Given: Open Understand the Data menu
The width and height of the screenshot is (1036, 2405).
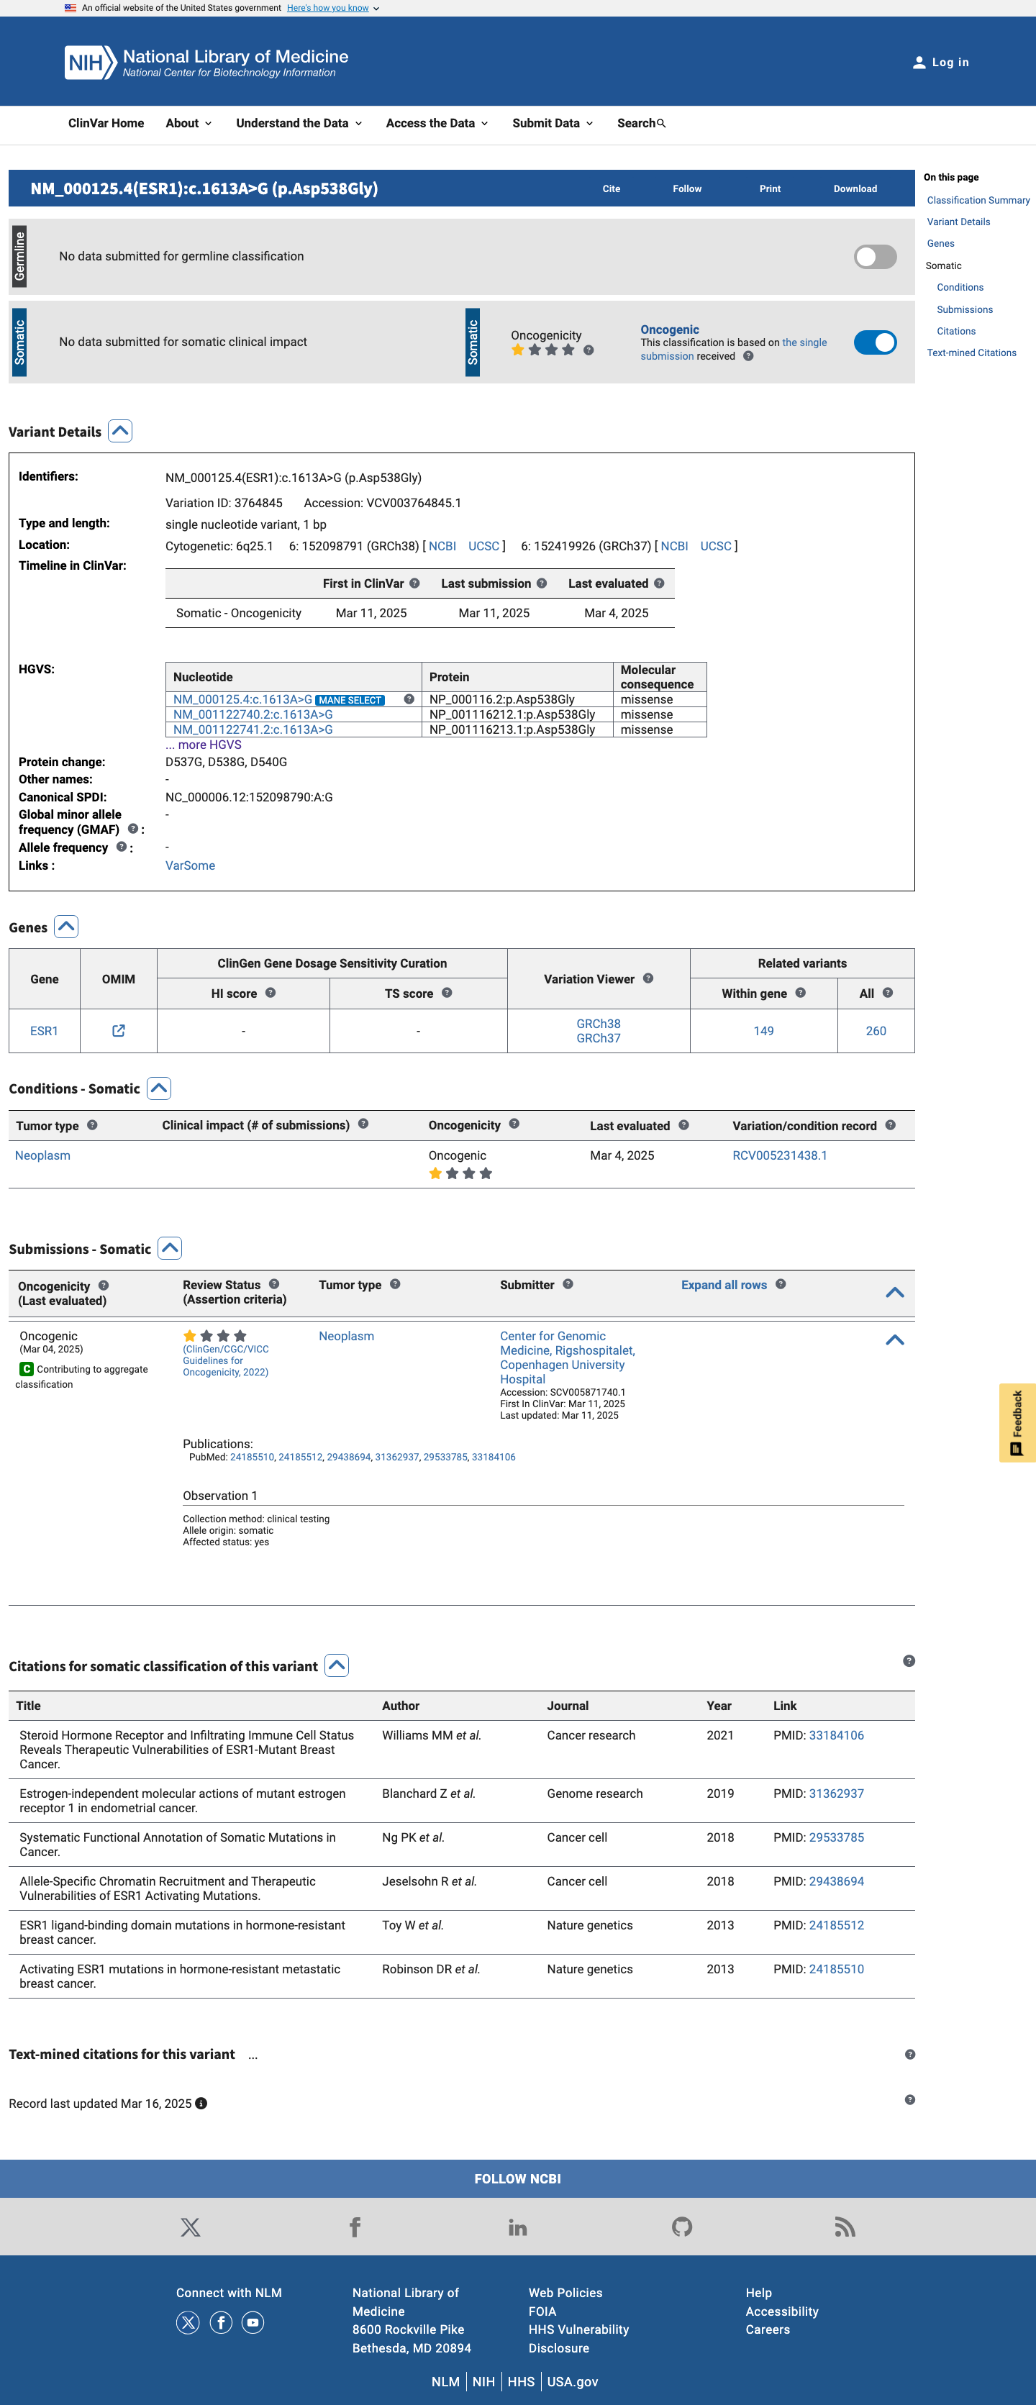Looking at the screenshot, I should 299,123.
